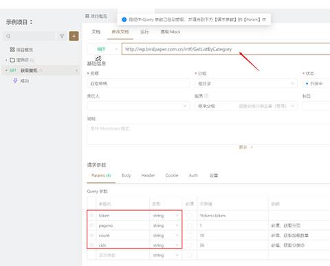Click the cids parameter name cell
The height and width of the screenshot is (266, 330).
[x=122, y=245]
